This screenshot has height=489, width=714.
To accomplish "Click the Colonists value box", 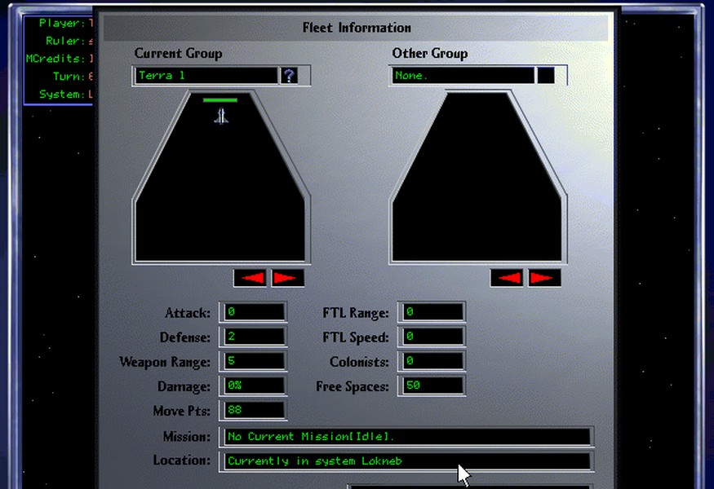I will pyautogui.click(x=432, y=361).
